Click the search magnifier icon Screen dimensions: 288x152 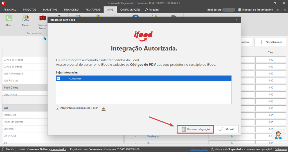click(x=146, y=10)
